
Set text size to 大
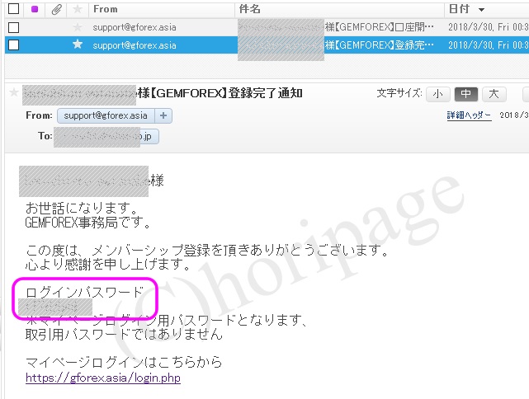(494, 94)
